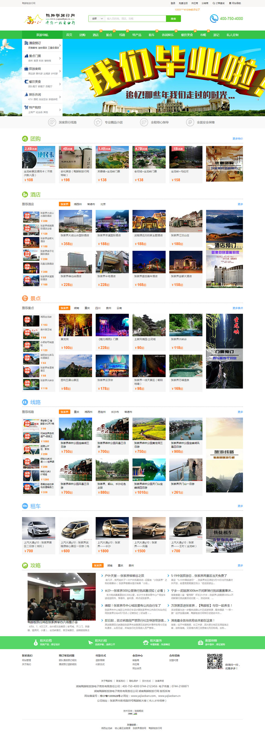The height and width of the screenshot is (734, 265).
Task: Click the destination search input field
Action: pyautogui.click(x=136, y=19)
